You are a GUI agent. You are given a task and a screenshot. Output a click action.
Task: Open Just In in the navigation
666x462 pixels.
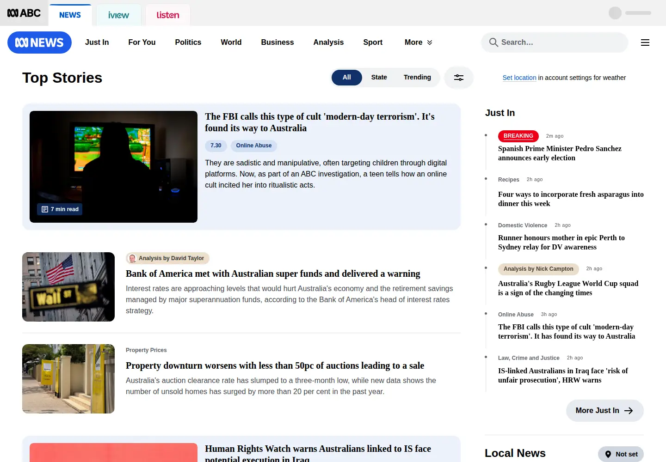click(x=97, y=43)
